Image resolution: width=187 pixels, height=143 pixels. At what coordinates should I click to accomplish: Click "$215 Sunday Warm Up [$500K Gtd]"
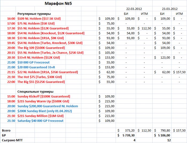pos(43,101)
